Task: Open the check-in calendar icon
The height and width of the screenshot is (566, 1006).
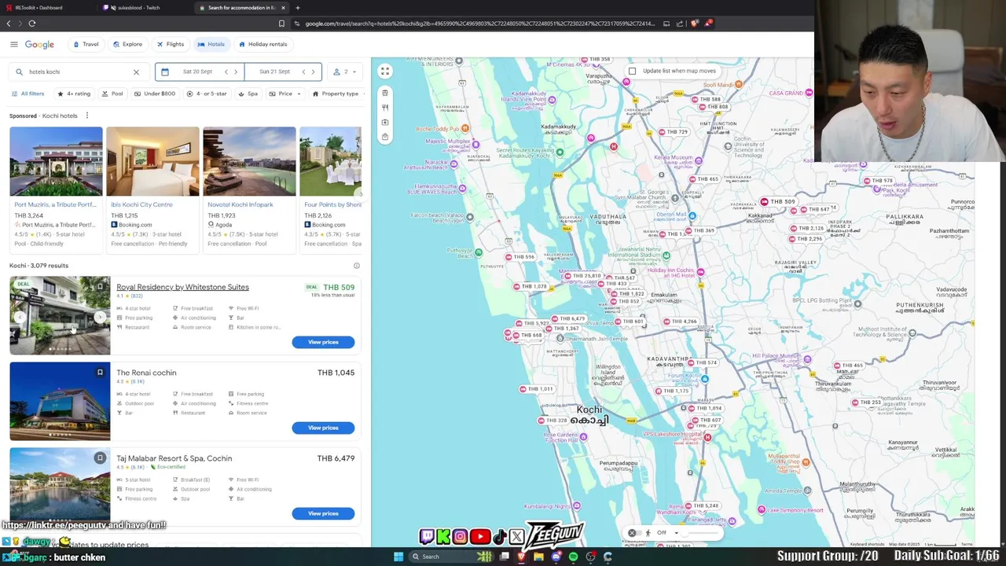Action: tap(164, 72)
